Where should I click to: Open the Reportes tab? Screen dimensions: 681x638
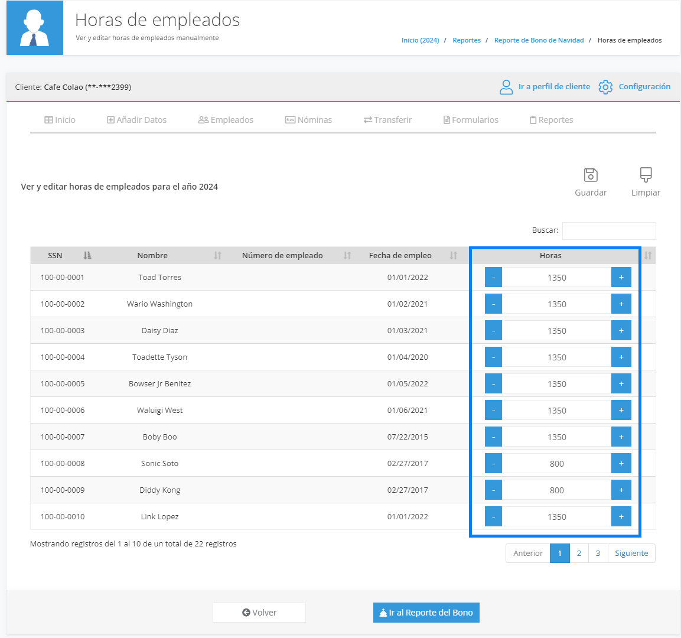tap(551, 120)
